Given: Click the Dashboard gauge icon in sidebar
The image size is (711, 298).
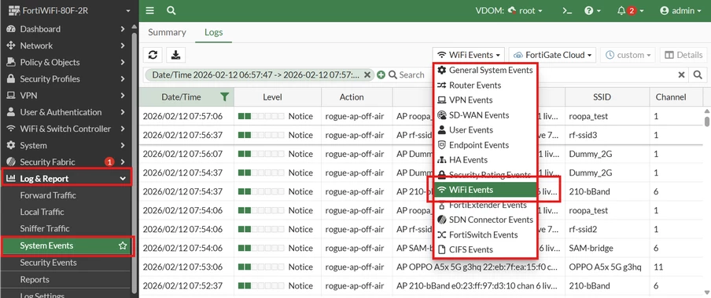Looking at the screenshot, I should pos(11,29).
